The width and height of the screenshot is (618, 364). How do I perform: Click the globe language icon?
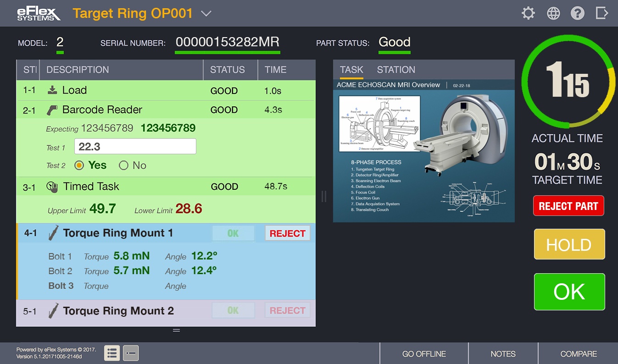click(553, 13)
